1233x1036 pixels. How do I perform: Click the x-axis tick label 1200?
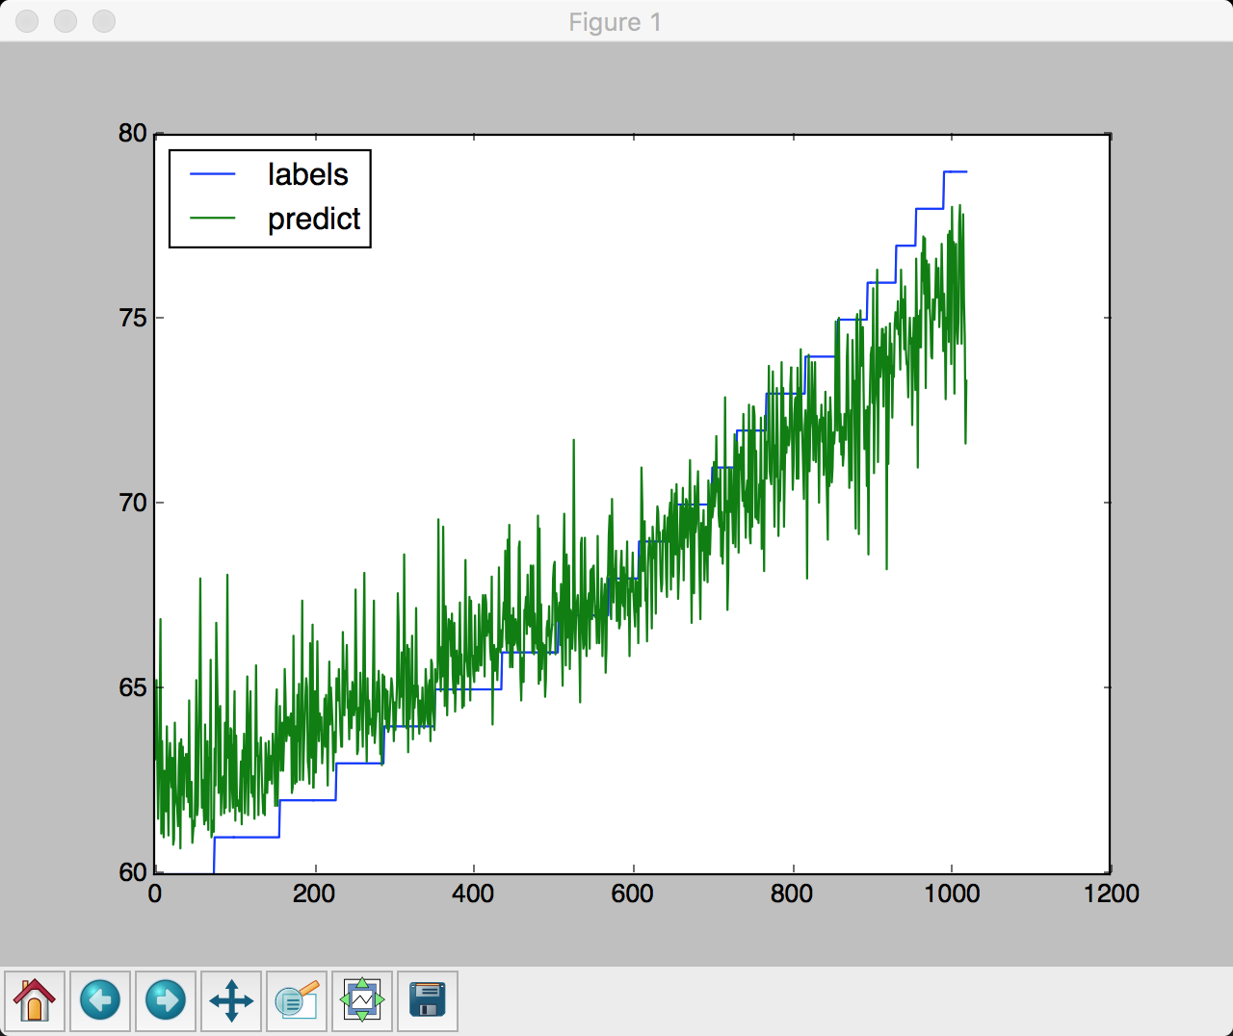(1111, 894)
